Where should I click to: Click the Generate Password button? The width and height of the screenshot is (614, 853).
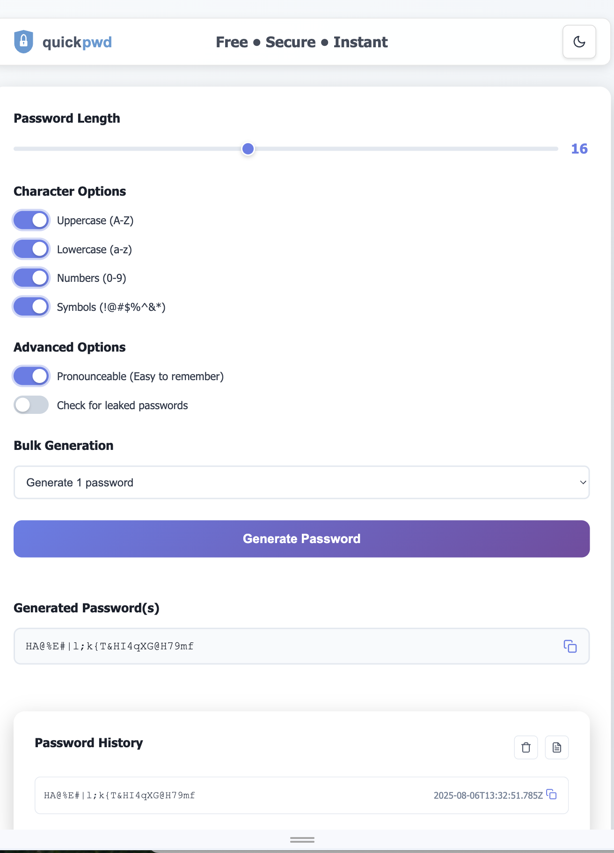click(301, 539)
